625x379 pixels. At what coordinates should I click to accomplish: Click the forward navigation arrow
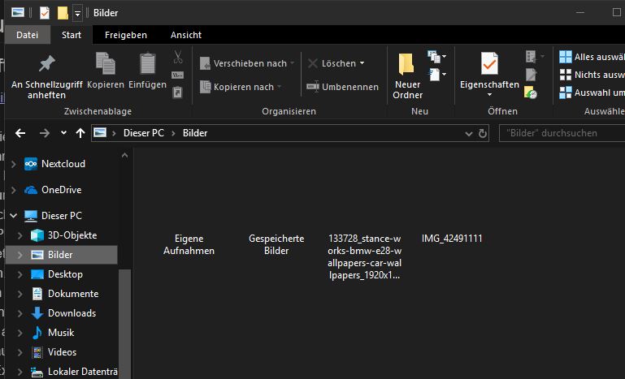(x=44, y=133)
